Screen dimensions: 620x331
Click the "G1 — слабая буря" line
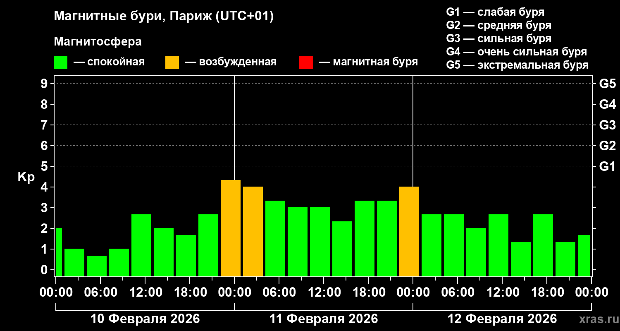pos(495,12)
